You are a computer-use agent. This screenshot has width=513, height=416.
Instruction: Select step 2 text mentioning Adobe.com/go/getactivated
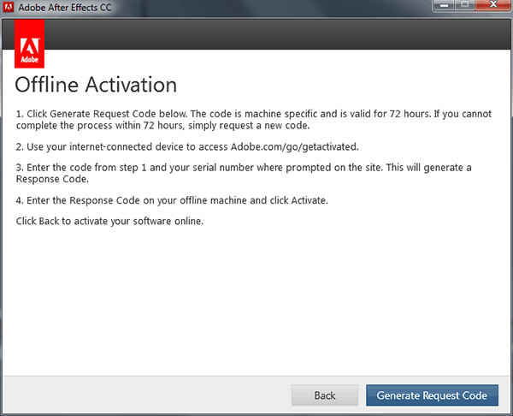click(x=187, y=146)
